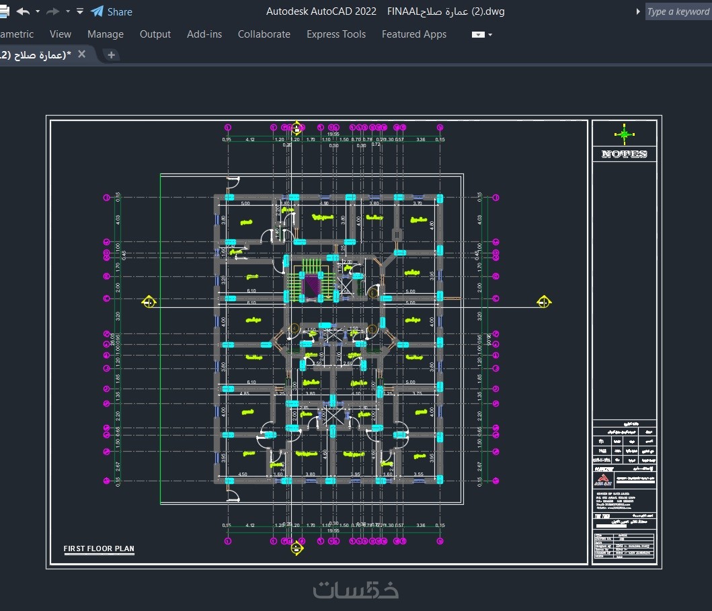Close the عمارة صلاح drawing tab
Viewport: 712px width, 611px height.
click(82, 54)
